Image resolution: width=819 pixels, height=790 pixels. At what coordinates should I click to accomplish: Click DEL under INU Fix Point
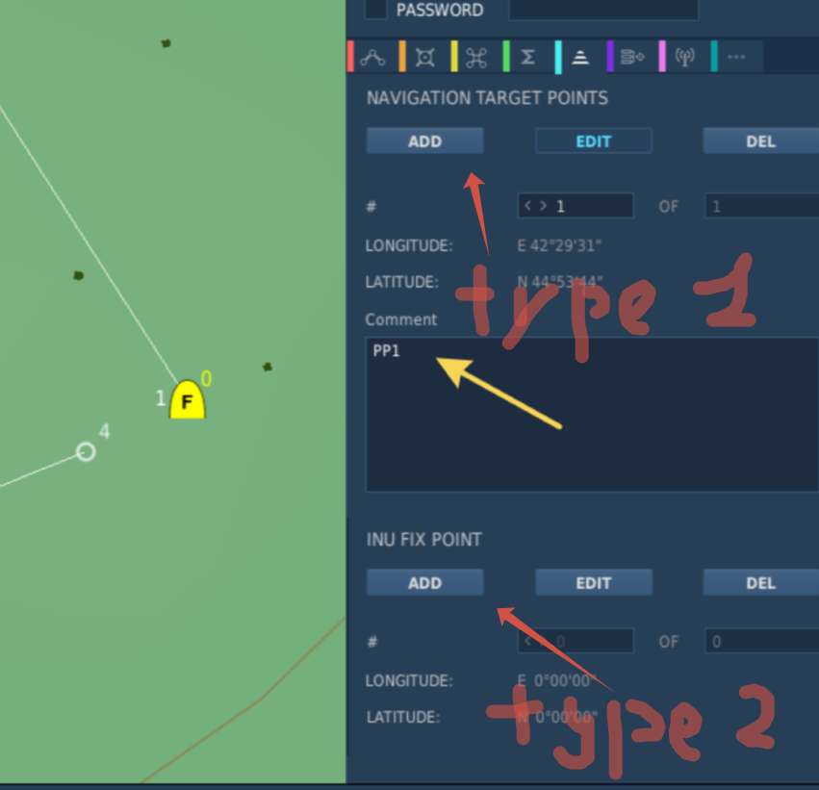click(760, 583)
